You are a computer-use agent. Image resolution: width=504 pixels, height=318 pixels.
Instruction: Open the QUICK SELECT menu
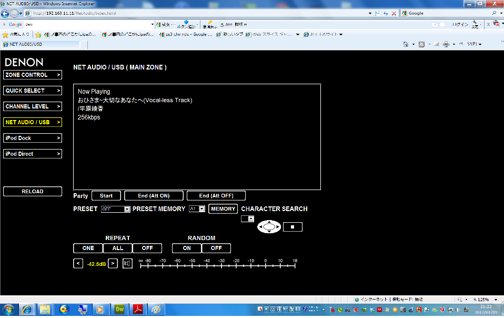pyautogui.click(x=33, y=91)
